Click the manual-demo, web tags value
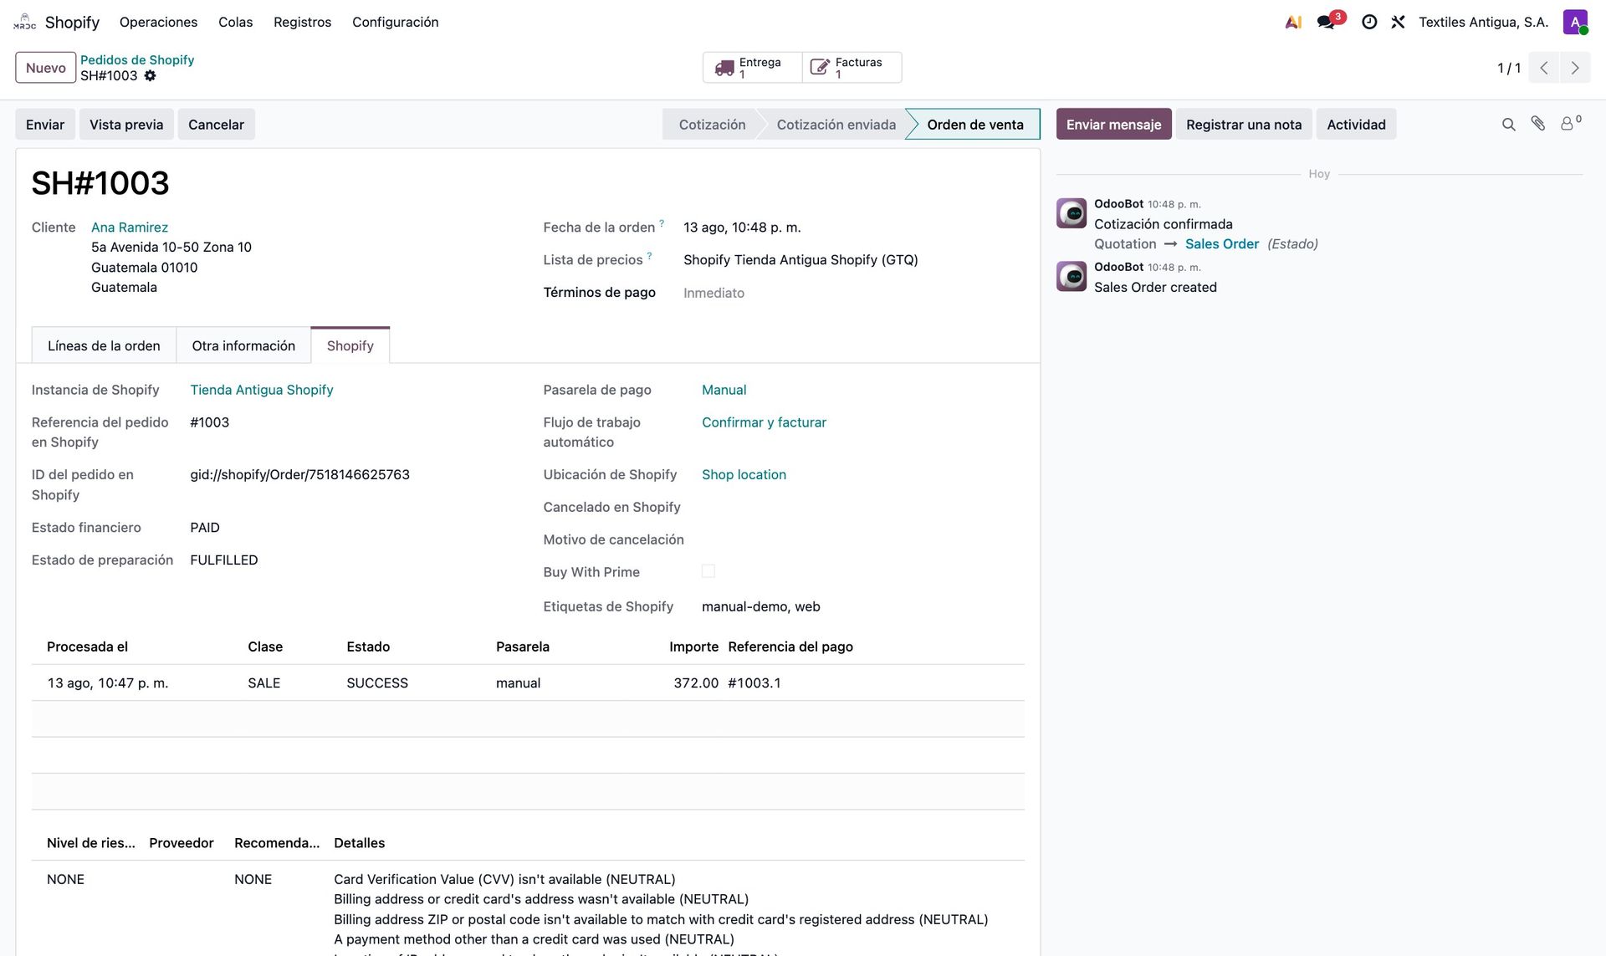1606x956 pixels. pyautogui.click(x=761, y=606)
